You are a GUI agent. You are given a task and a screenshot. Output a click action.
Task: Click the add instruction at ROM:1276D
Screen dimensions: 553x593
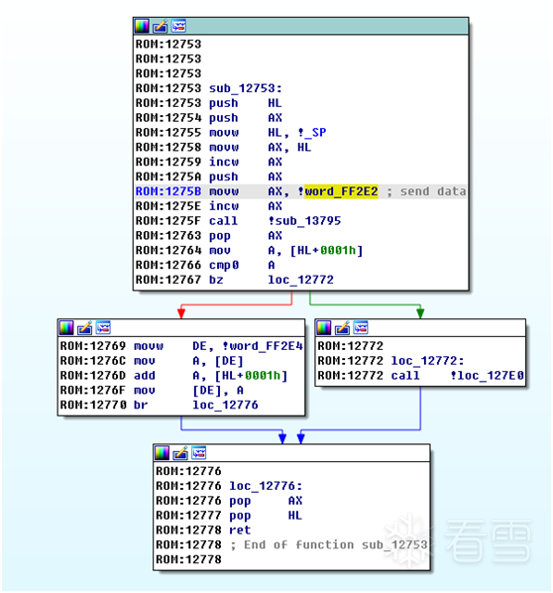point(145,376)
